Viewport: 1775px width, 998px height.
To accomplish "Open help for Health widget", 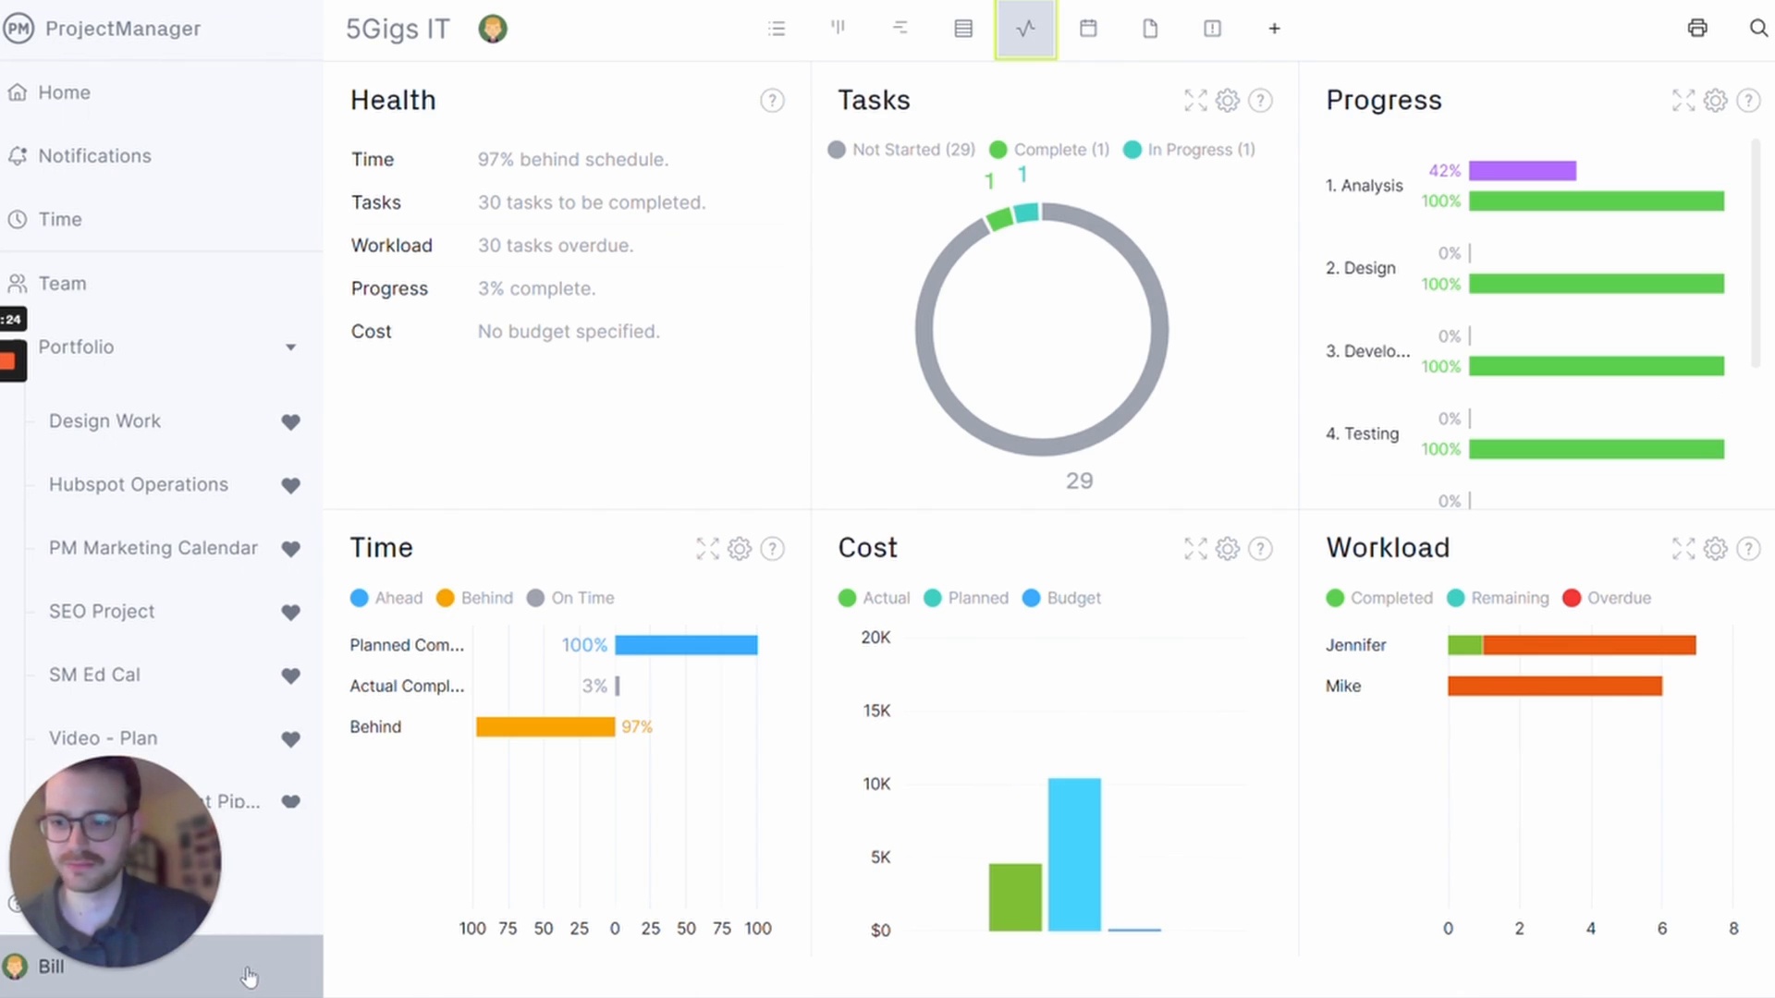I will click(x=772, y=101).
